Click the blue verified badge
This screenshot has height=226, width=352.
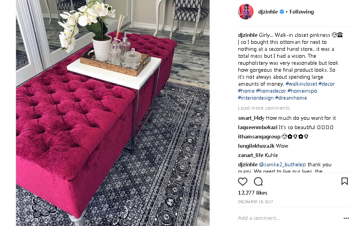tap(282, 12)
